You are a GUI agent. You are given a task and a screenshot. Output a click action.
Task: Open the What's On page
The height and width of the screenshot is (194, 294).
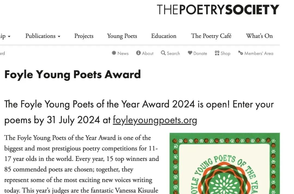[259, 36]
